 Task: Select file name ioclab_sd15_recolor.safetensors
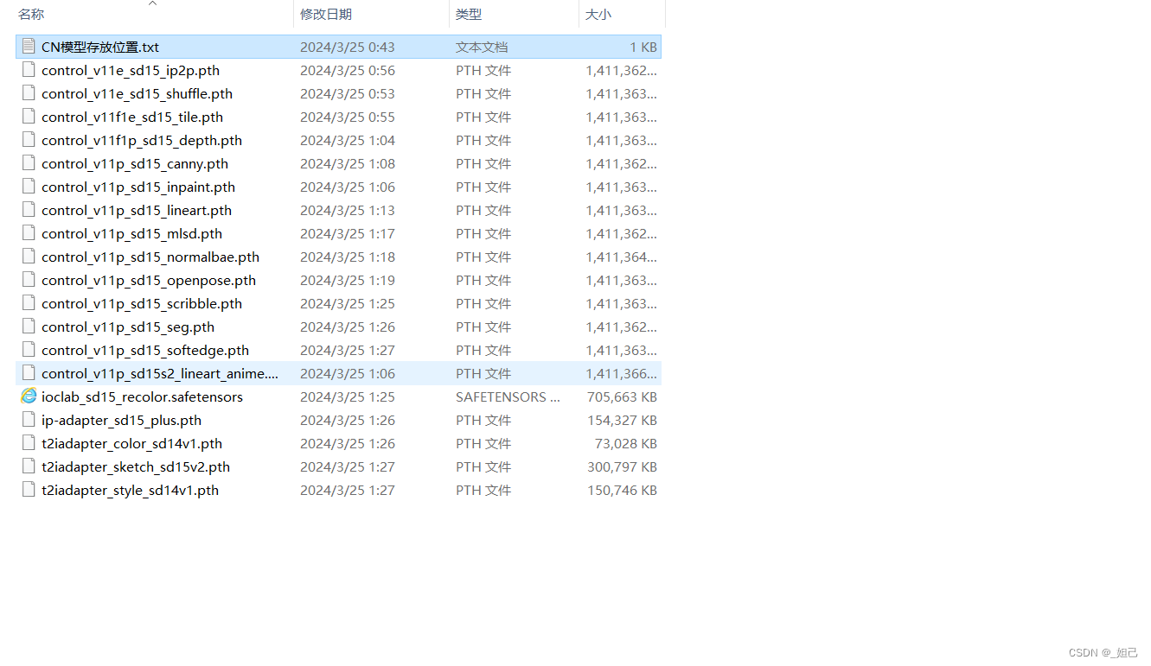142,396
